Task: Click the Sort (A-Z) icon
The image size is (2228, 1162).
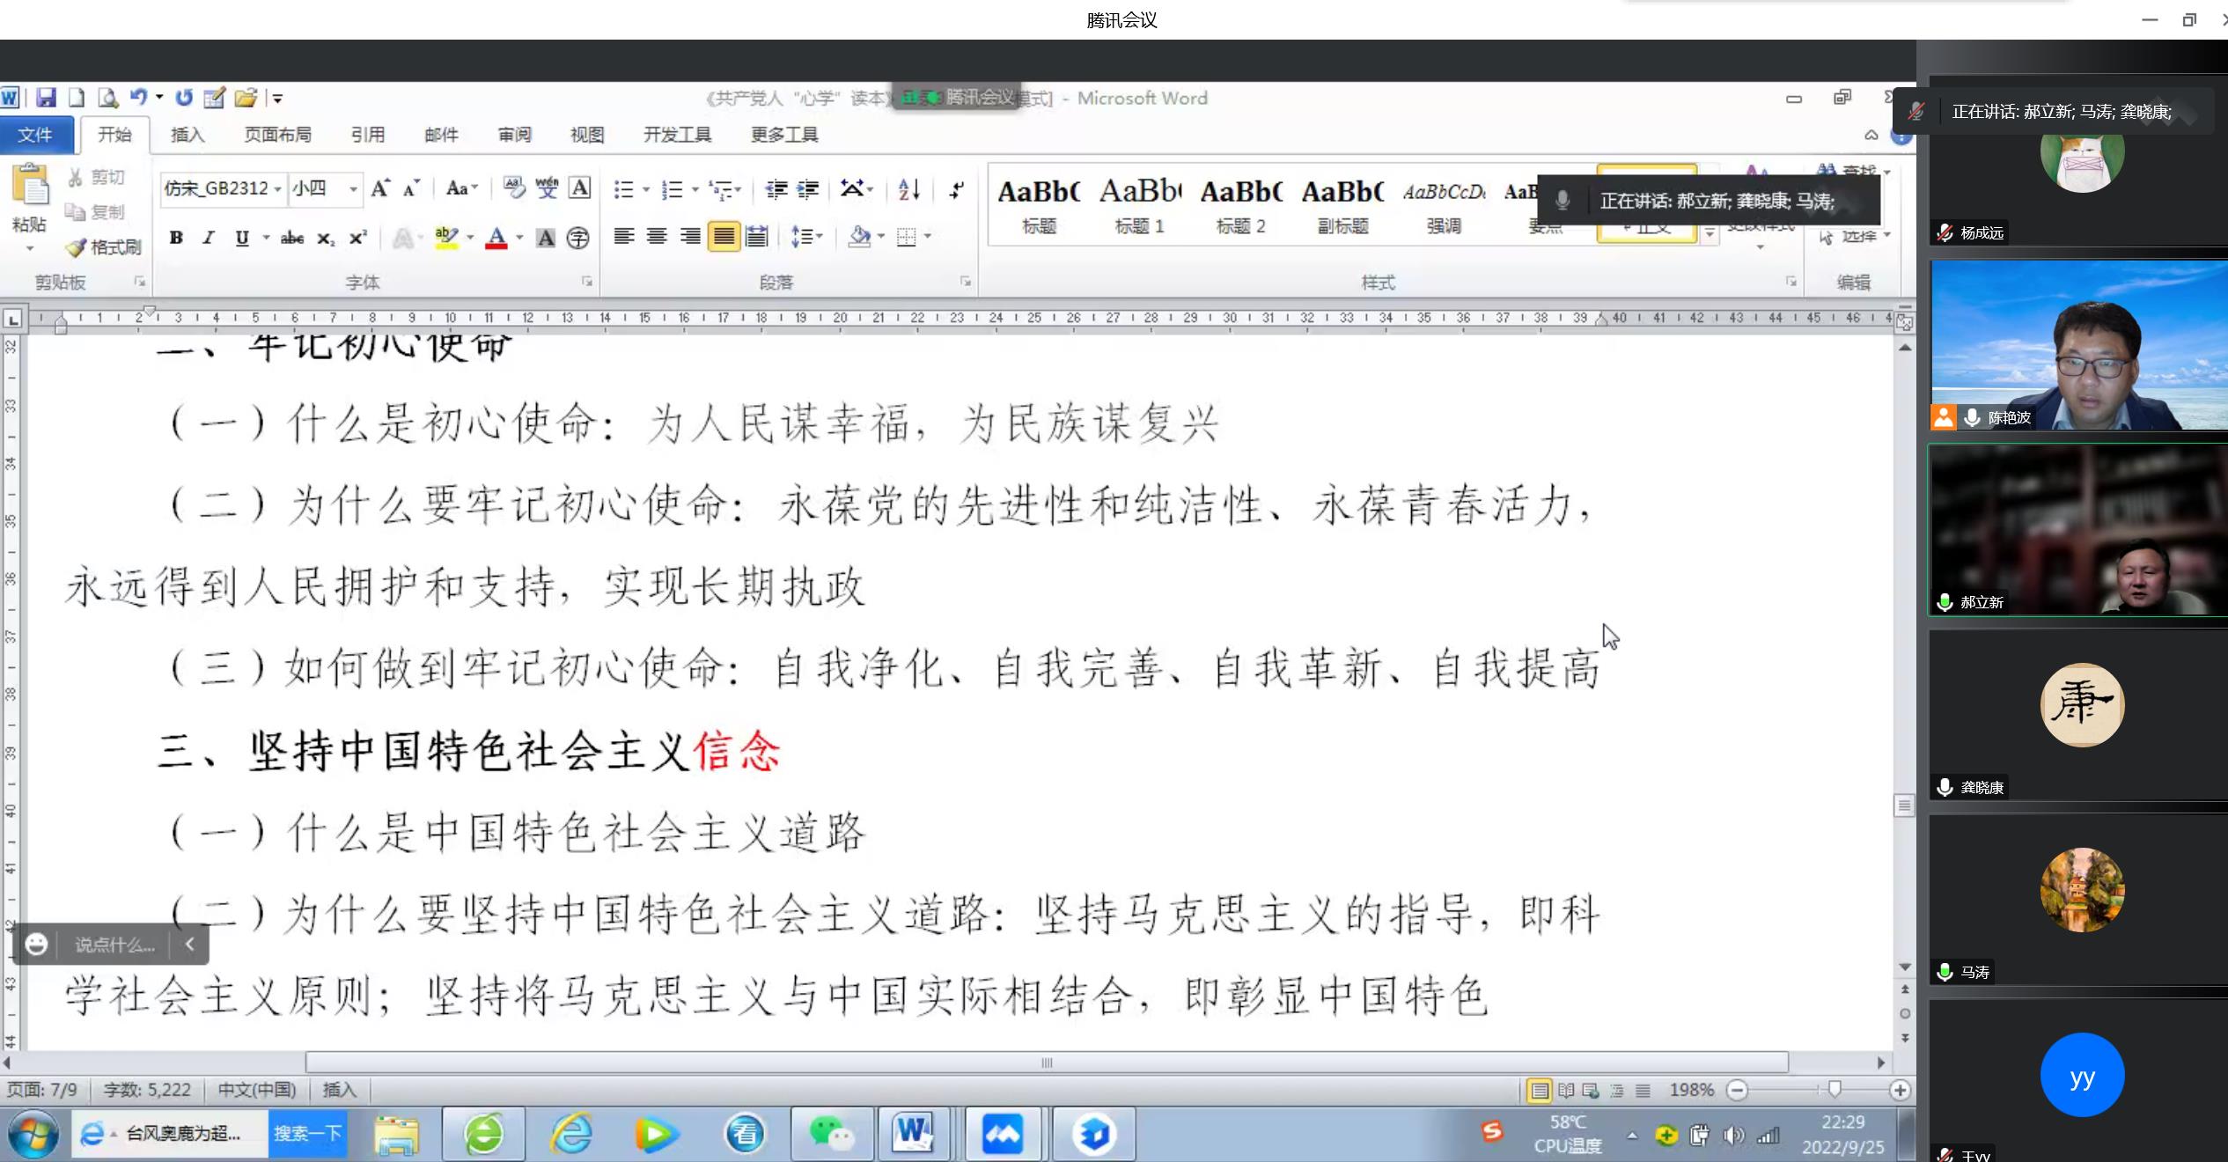Action: tap(908, 188)
